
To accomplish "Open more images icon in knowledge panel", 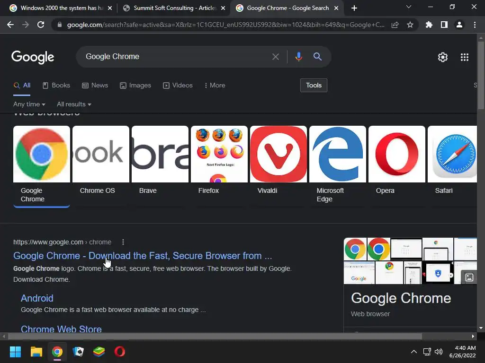I will tap(469, 277).
